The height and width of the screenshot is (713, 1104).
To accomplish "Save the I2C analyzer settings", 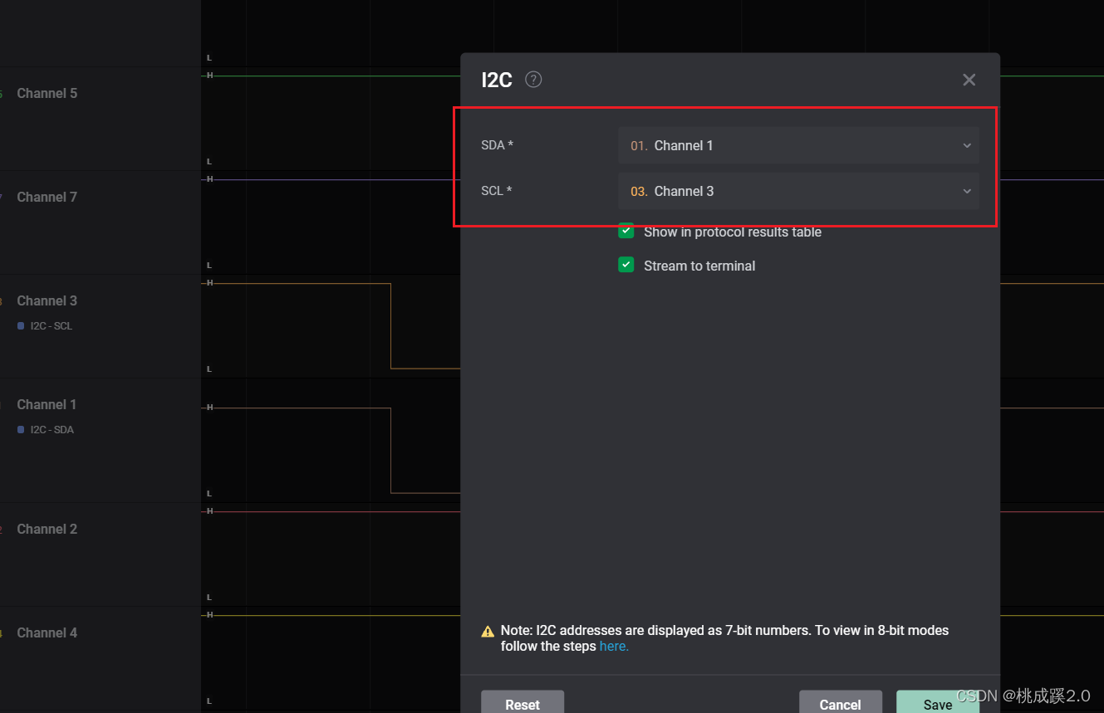I will coord(938,702).
